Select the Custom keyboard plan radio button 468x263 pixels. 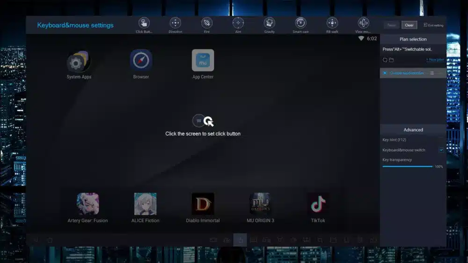[x=385, y=73]
